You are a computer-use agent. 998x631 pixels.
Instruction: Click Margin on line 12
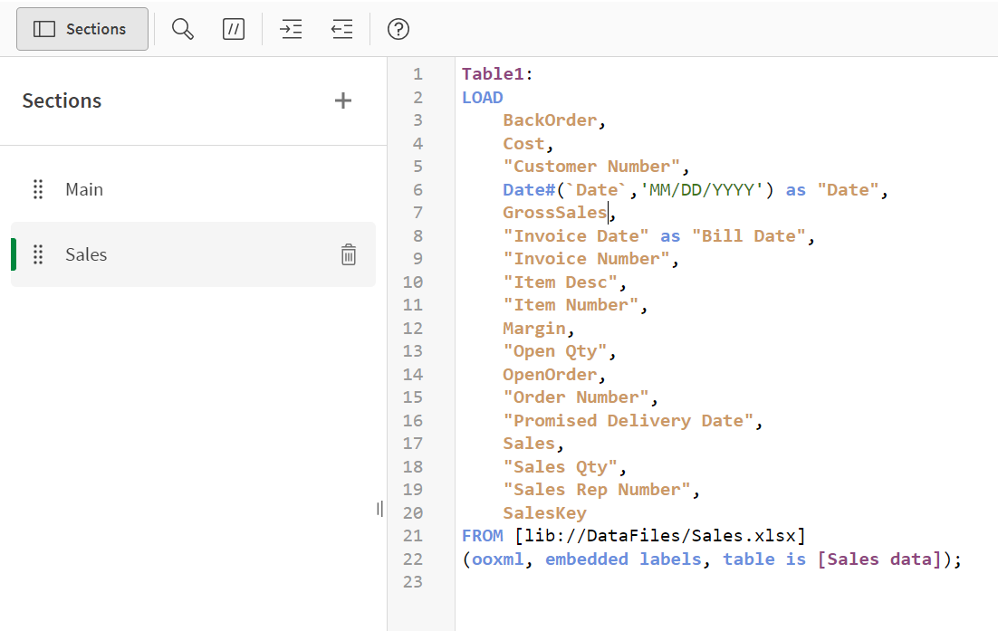(534, 329)
